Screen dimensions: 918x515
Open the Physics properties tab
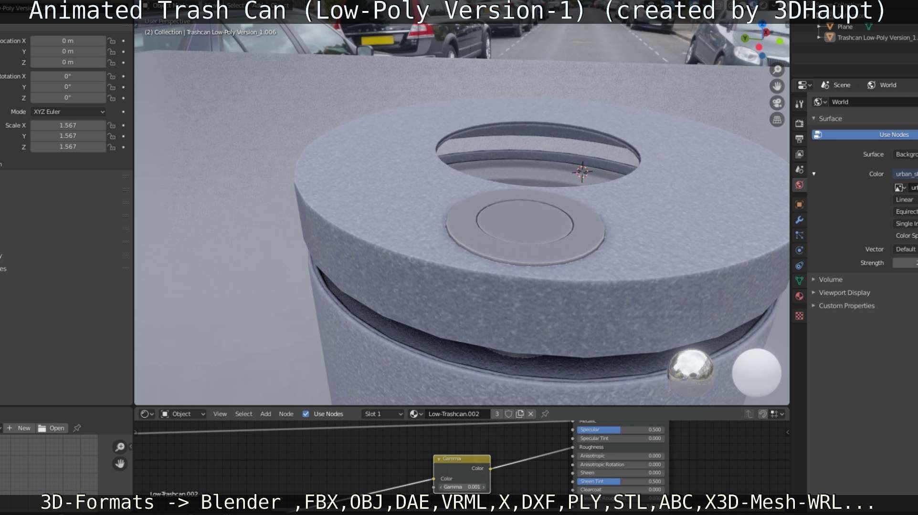799,250
